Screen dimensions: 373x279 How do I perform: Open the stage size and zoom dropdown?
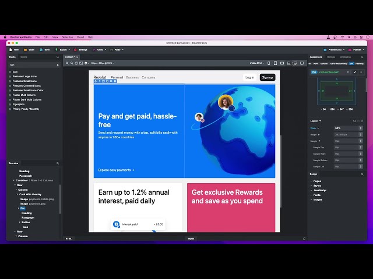pos(103,63)
